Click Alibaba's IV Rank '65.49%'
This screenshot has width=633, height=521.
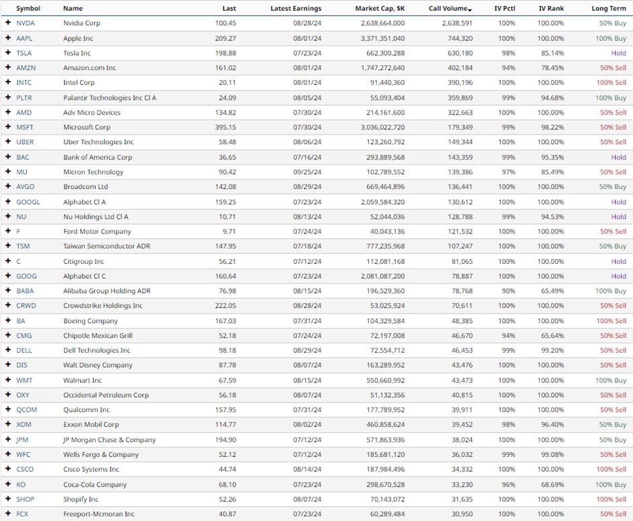pos(552,291)
